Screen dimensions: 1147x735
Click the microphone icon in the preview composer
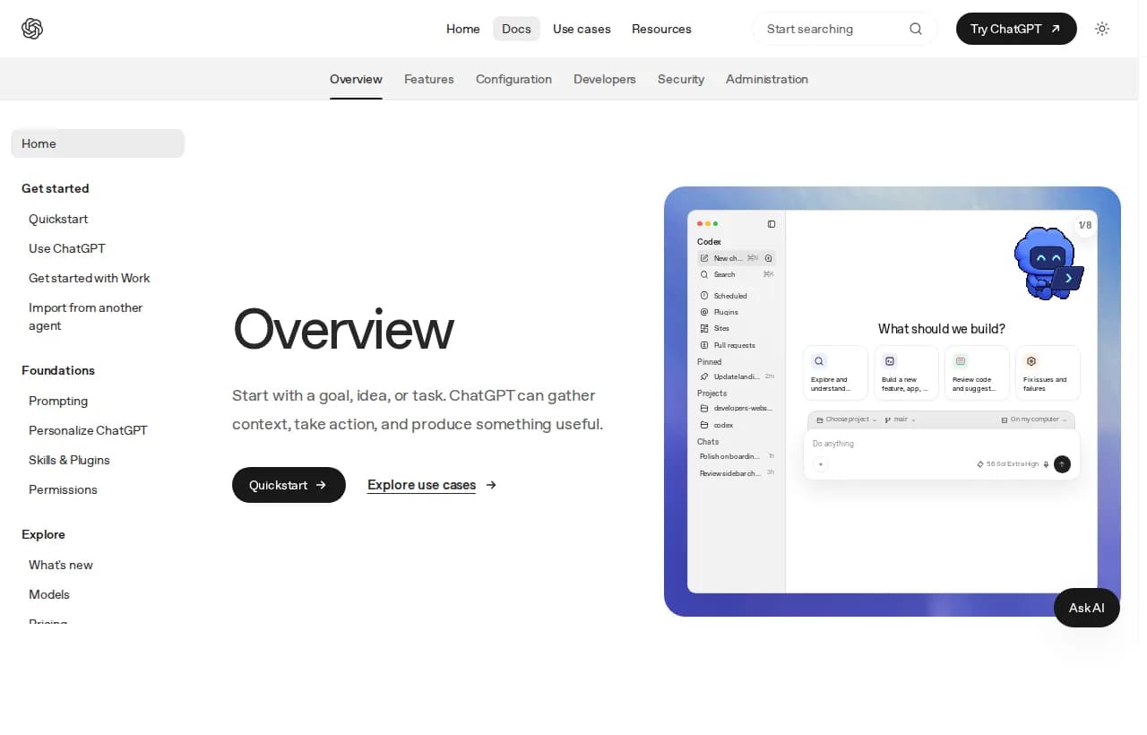1047,464
